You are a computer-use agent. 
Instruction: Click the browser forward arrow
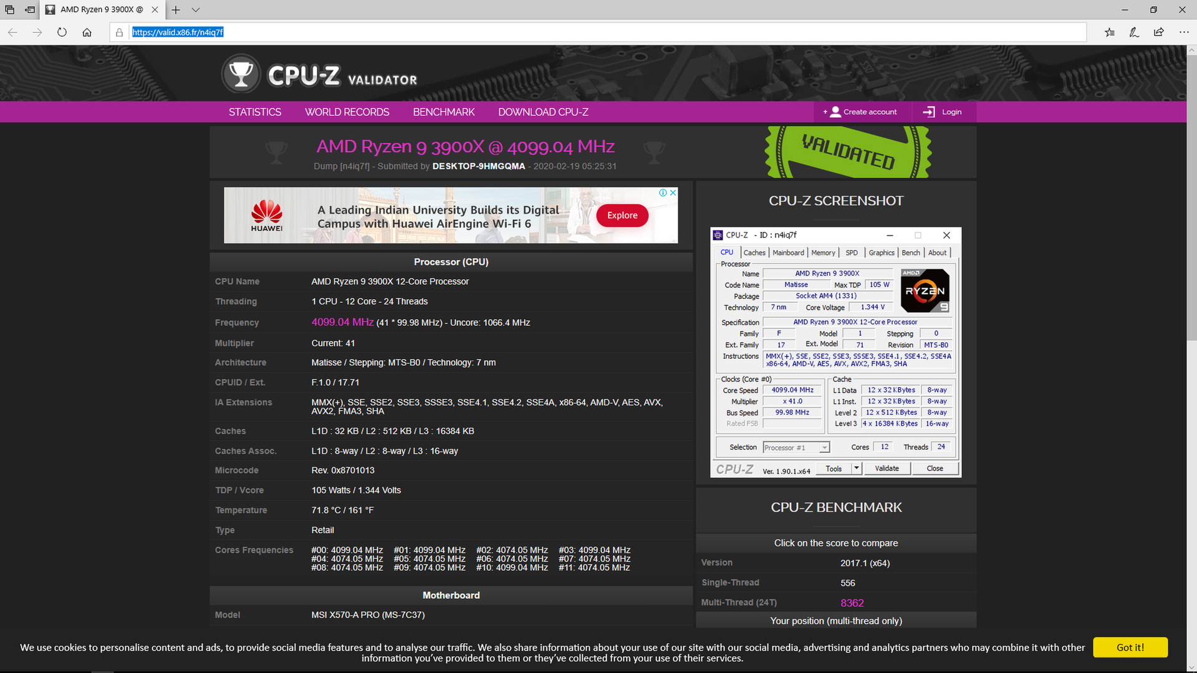pyautogui.click(x=37, y=32)
